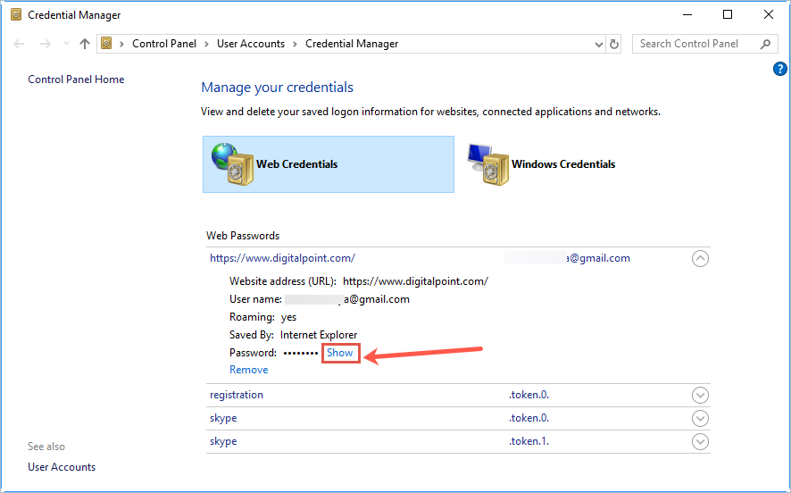Minimize the Credential Manager window
The width and height of the screenshot is (791, 493).
coord(687,14)
